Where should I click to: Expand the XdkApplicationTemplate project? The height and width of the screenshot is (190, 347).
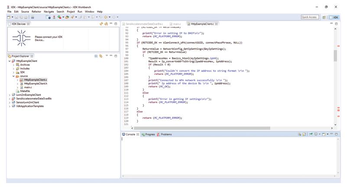click(x=10, y=106)
